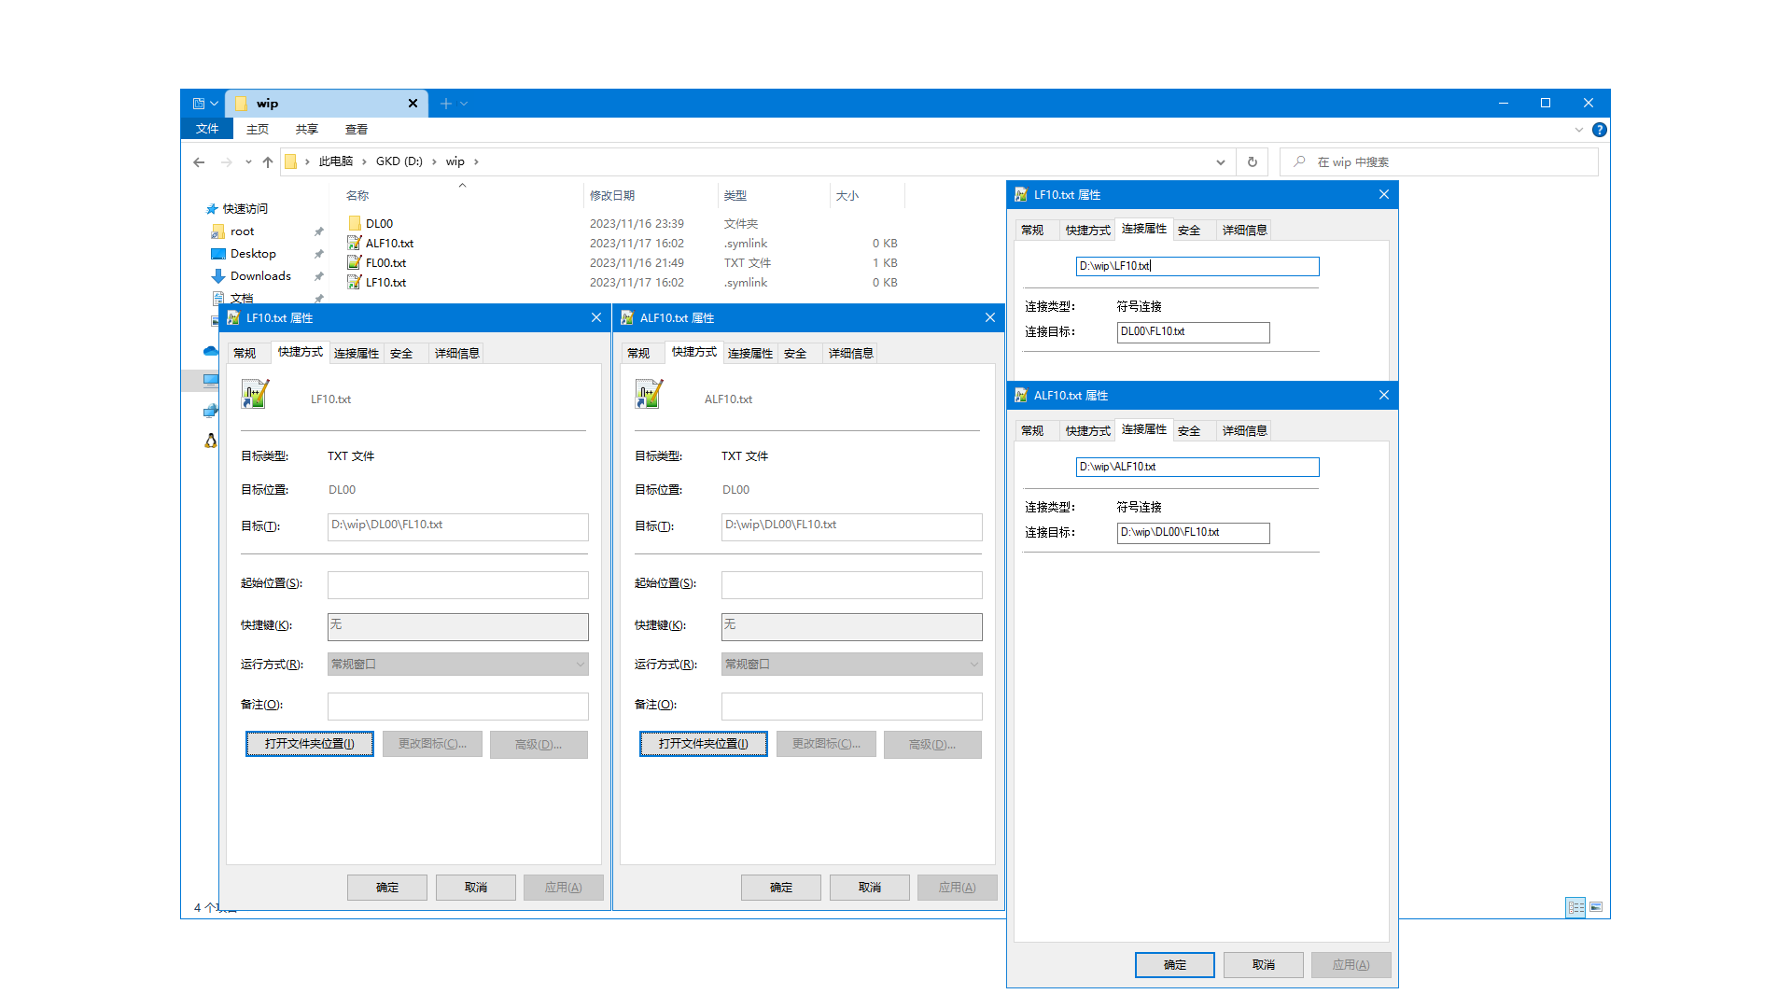
Task: Click the Linux penguin entry in sidebar
Action: click(210, 441)
